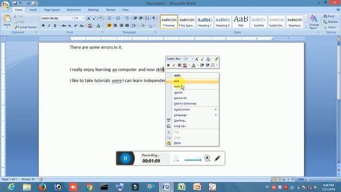341x192 pixels.
Task: Open the Review ribbon tab
Action: pos(111,10)
